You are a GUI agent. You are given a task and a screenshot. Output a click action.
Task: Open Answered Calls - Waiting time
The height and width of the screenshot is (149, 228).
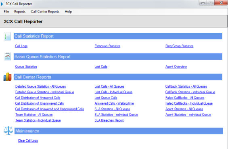click(114, 103)
